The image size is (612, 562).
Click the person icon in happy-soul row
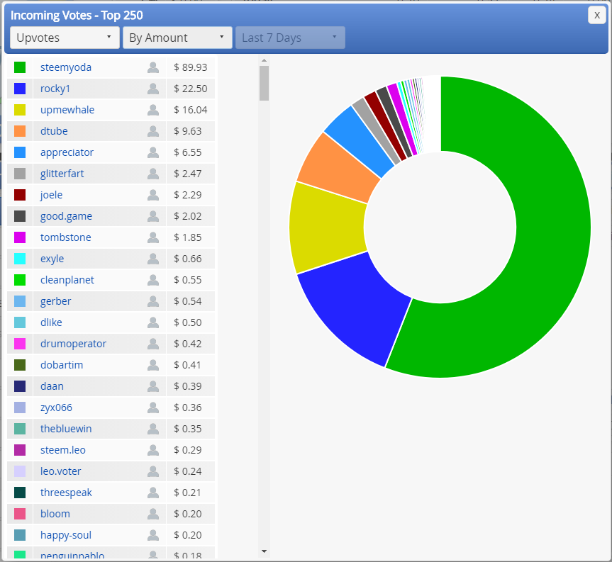[153, 535]
